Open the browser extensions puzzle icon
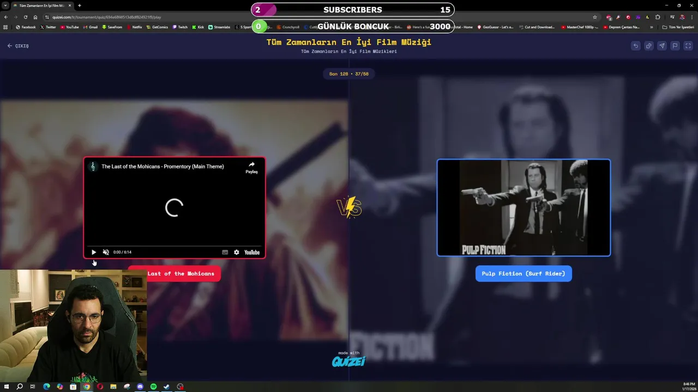 pos(658,17)
